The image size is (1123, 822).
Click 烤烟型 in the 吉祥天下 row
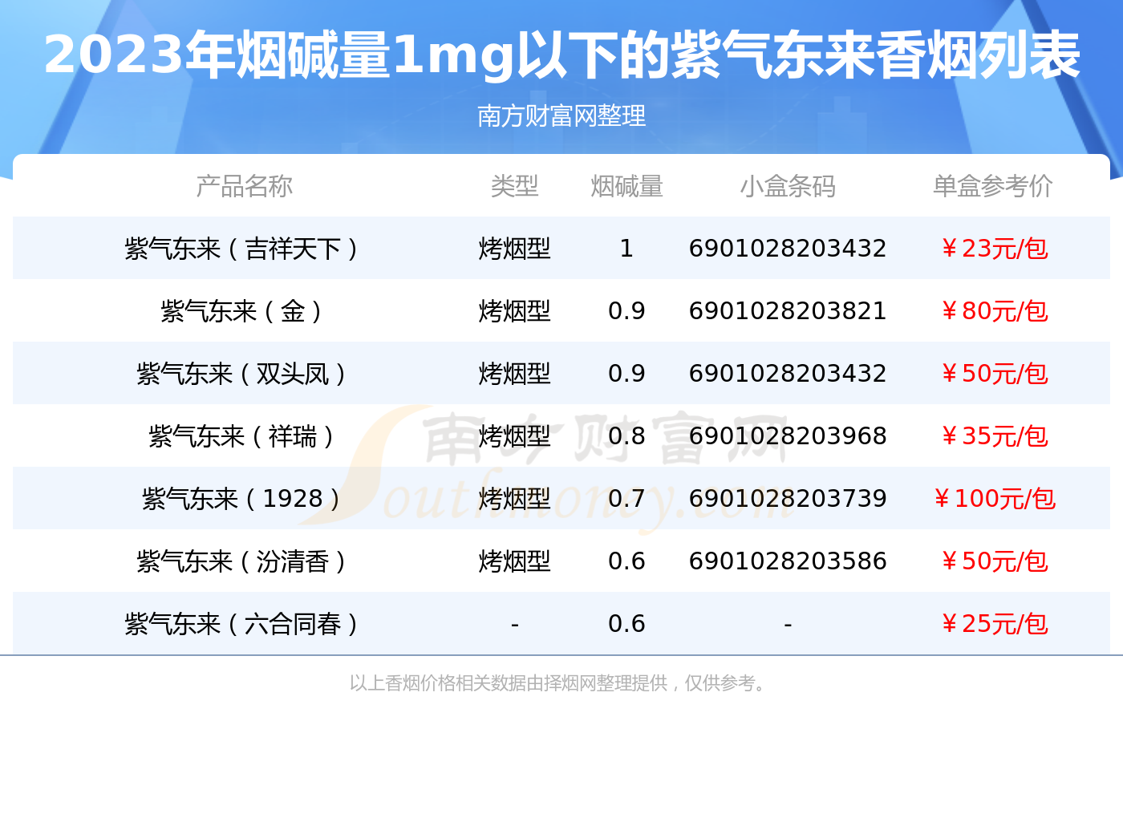[514, 249]
